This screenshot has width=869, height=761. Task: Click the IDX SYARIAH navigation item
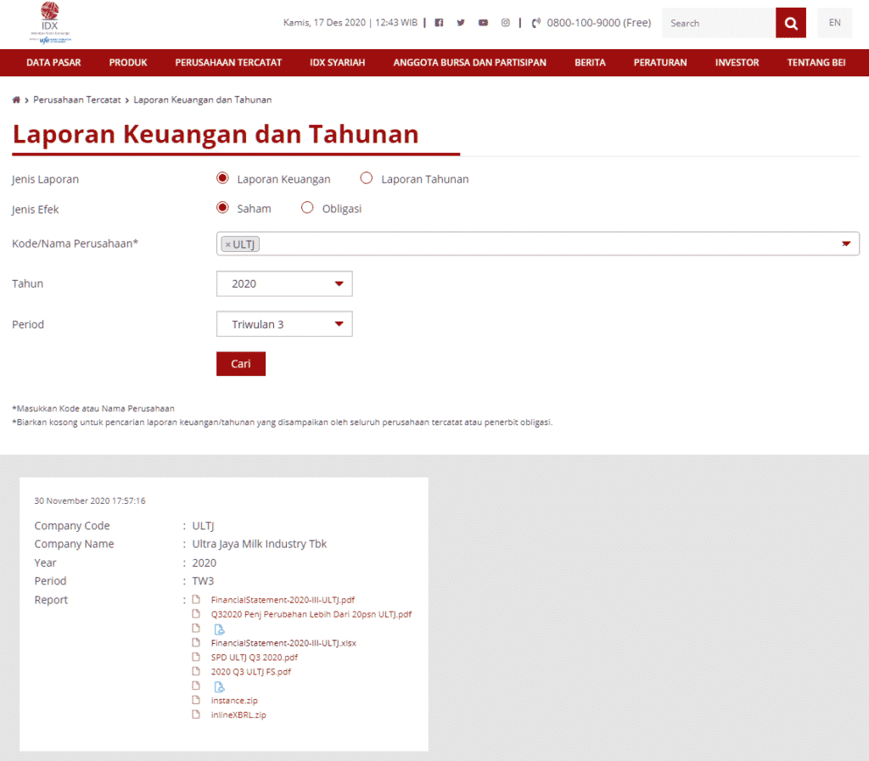tap(337, 62)
